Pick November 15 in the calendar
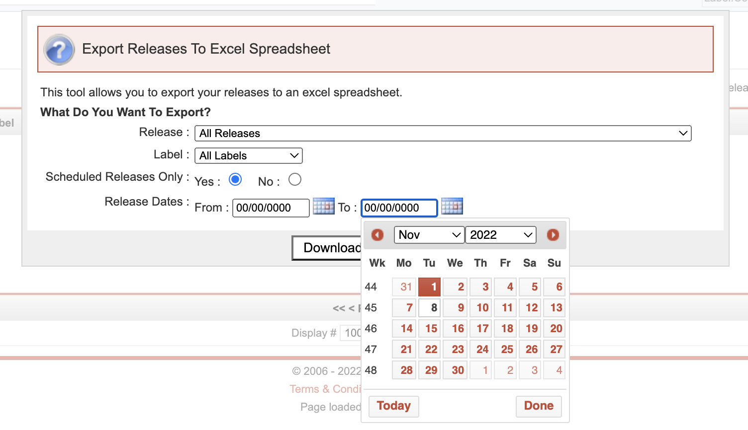Screen dimensions: 748x430 coord(430,329)
